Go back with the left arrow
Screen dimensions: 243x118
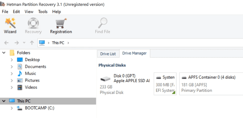point(6,43)
